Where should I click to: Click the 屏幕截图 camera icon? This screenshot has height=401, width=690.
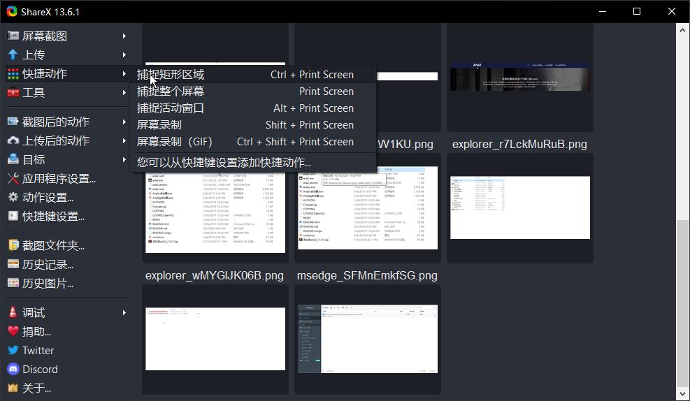(x=13, y=36)
